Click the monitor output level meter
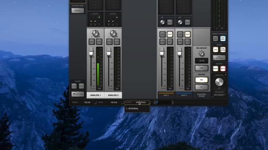The width and height of the screenshot is (268, 150). pyautogui.click(x=219, y=15)
